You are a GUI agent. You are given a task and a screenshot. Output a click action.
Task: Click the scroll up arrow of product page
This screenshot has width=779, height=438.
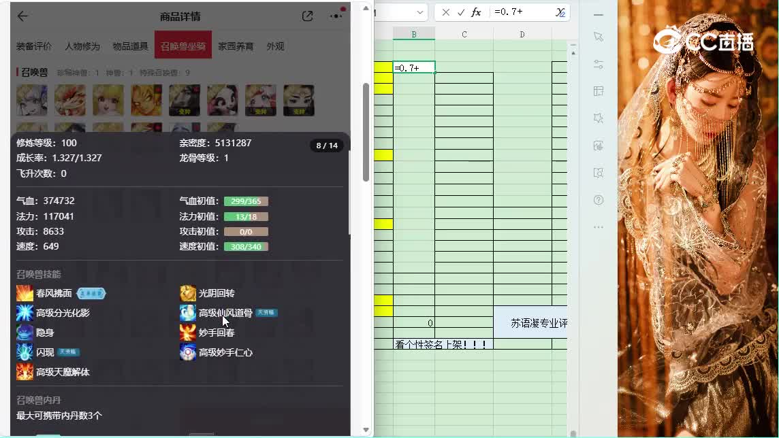(x=366, y=8)
